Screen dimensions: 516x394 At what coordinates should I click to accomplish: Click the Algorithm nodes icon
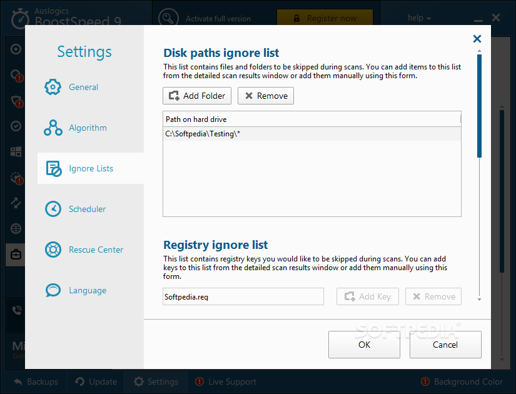click(x=53, y=128)
